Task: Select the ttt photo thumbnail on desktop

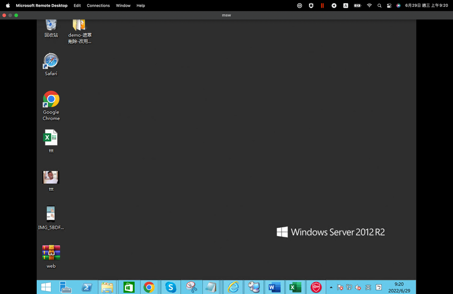Action: [51, 181]
